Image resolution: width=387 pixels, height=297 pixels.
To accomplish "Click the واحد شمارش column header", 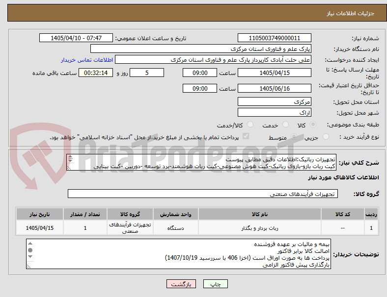I will 175,214.
